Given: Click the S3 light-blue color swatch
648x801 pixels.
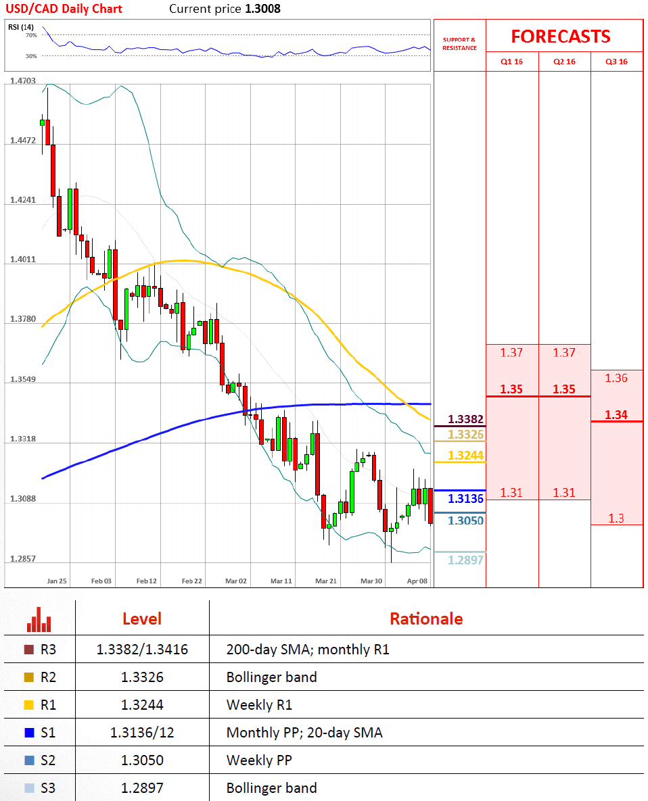Looking at the screenshot, I should point(29,787).
